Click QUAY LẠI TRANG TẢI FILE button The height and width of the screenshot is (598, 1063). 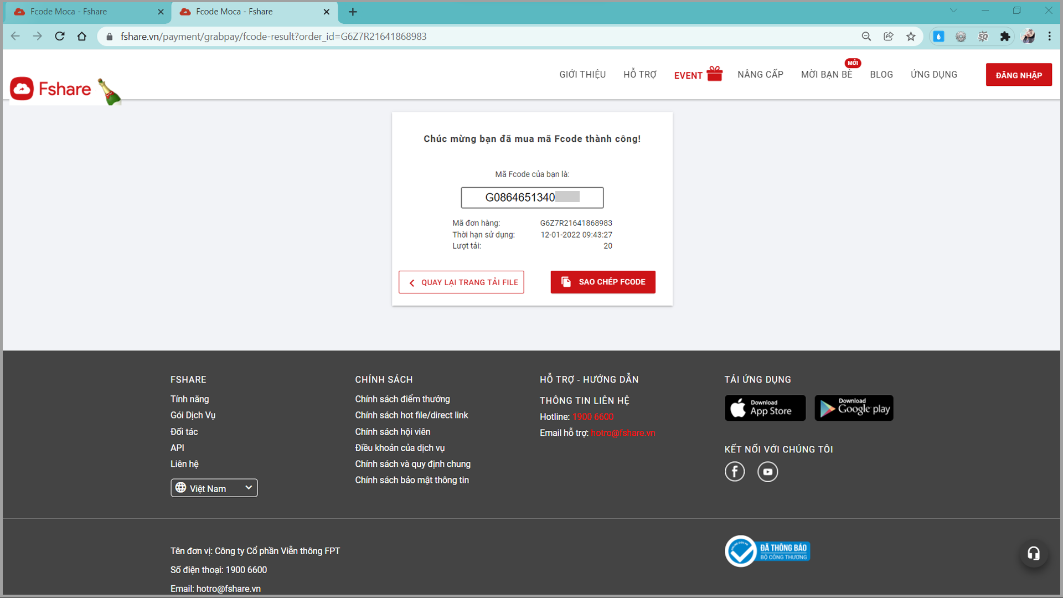[461, 282]
